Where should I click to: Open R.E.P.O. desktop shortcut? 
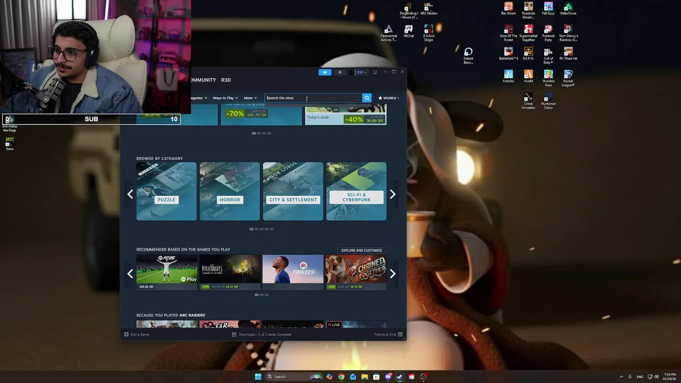click(x=528, y=54)
